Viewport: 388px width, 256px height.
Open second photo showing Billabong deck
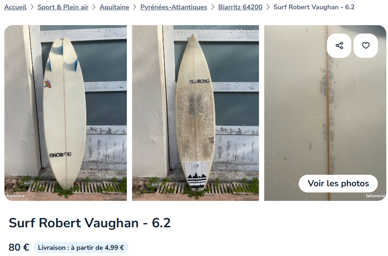(195, 113)
